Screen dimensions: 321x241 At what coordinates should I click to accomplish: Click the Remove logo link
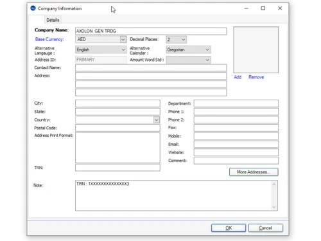[x=256, y=77]
